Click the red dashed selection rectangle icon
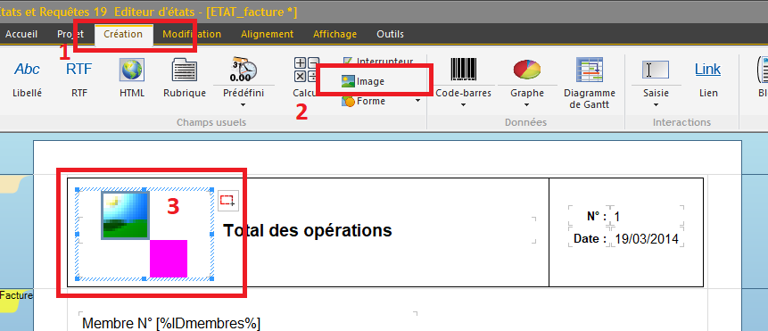Image resolution: width=768 pixels, height=331 pixels. point(227,200)
